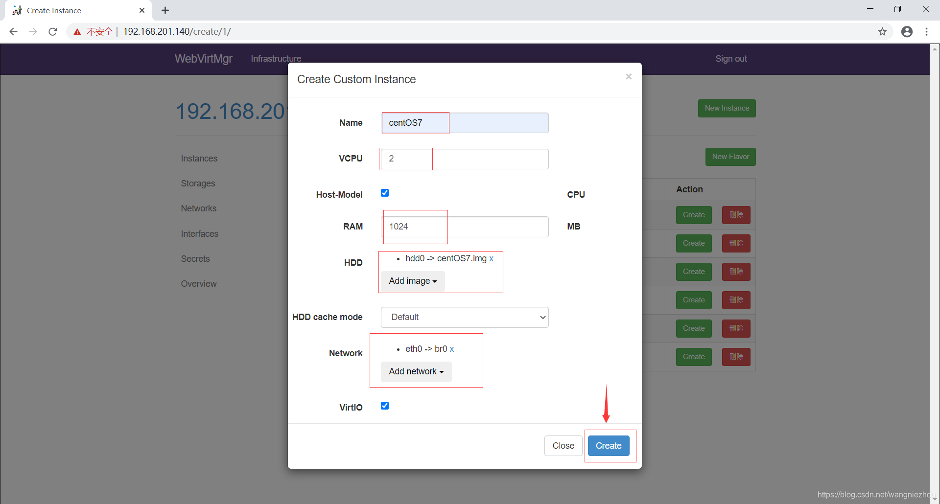Bookmark this page with the star icon
Screen dimensions: 940x504
click(882, 32)
